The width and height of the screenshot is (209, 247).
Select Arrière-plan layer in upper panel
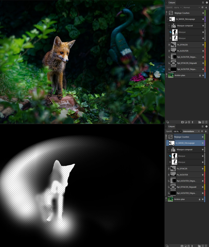pyautogui.click(x=186, y=75)
